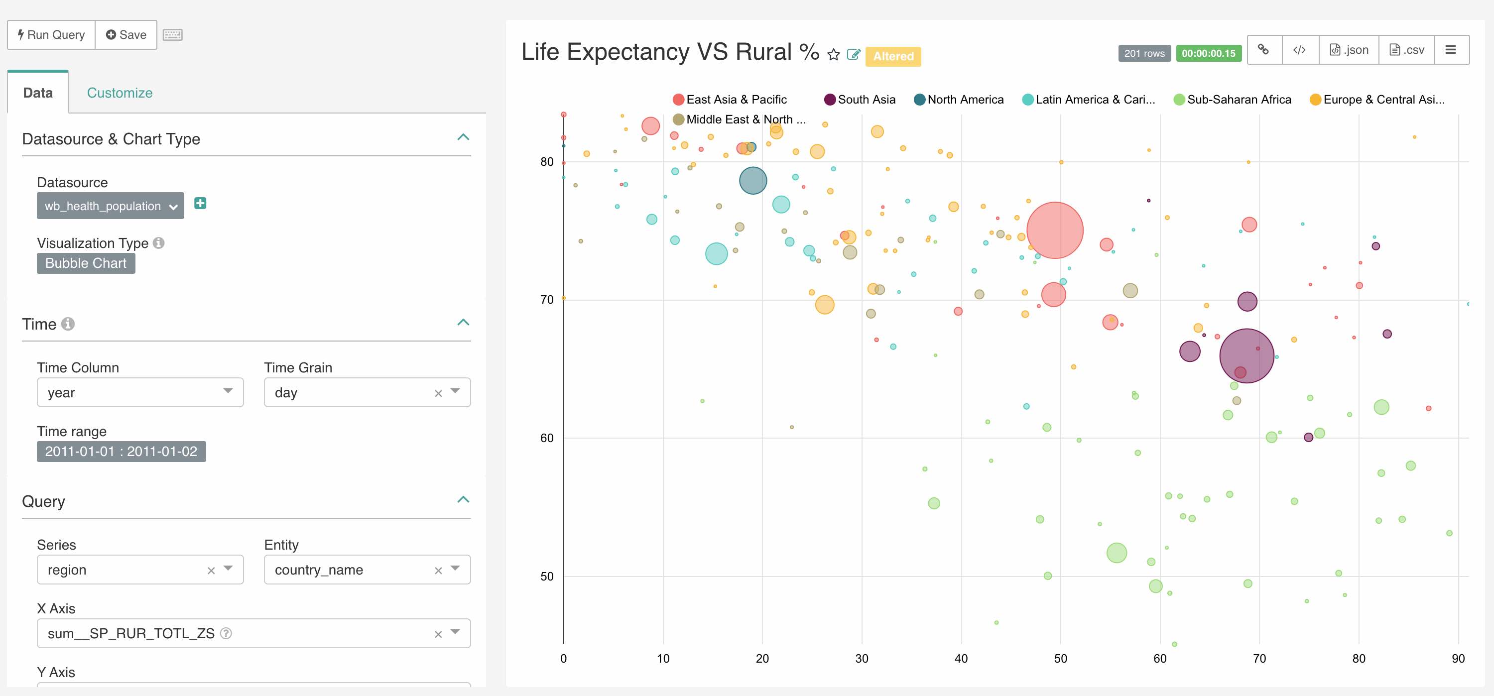Export results as .csv
Screen dimensions: 1494x696
click(1406, 50)
